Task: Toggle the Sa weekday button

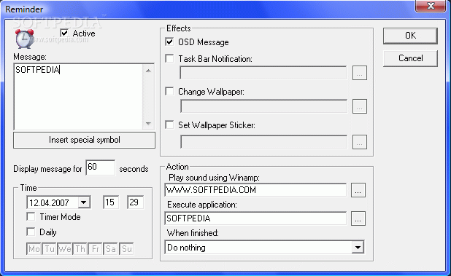Action: (x=111, y=249)
